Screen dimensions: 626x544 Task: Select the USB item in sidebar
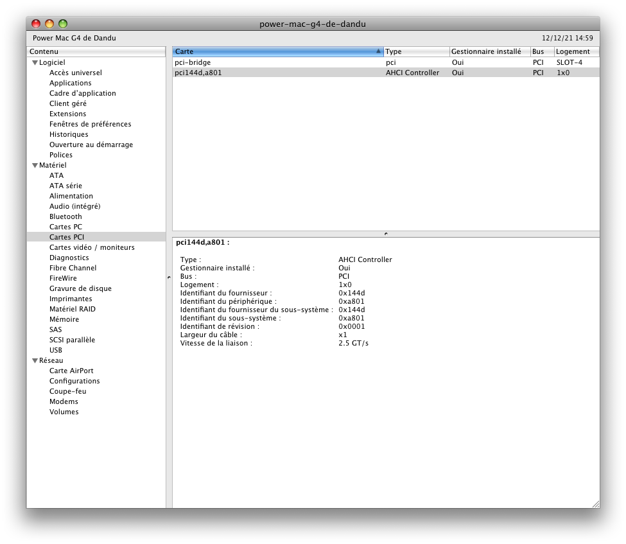pyautogui.click(x=56, y=350)
